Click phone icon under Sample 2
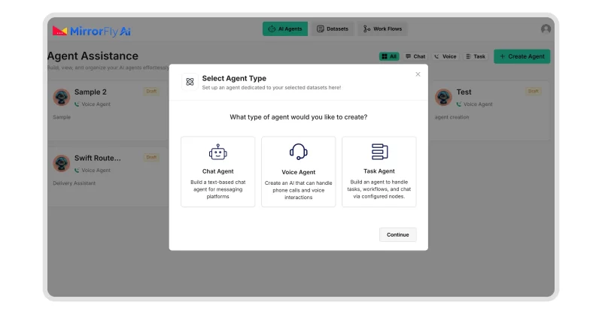 tap(77, 104)
